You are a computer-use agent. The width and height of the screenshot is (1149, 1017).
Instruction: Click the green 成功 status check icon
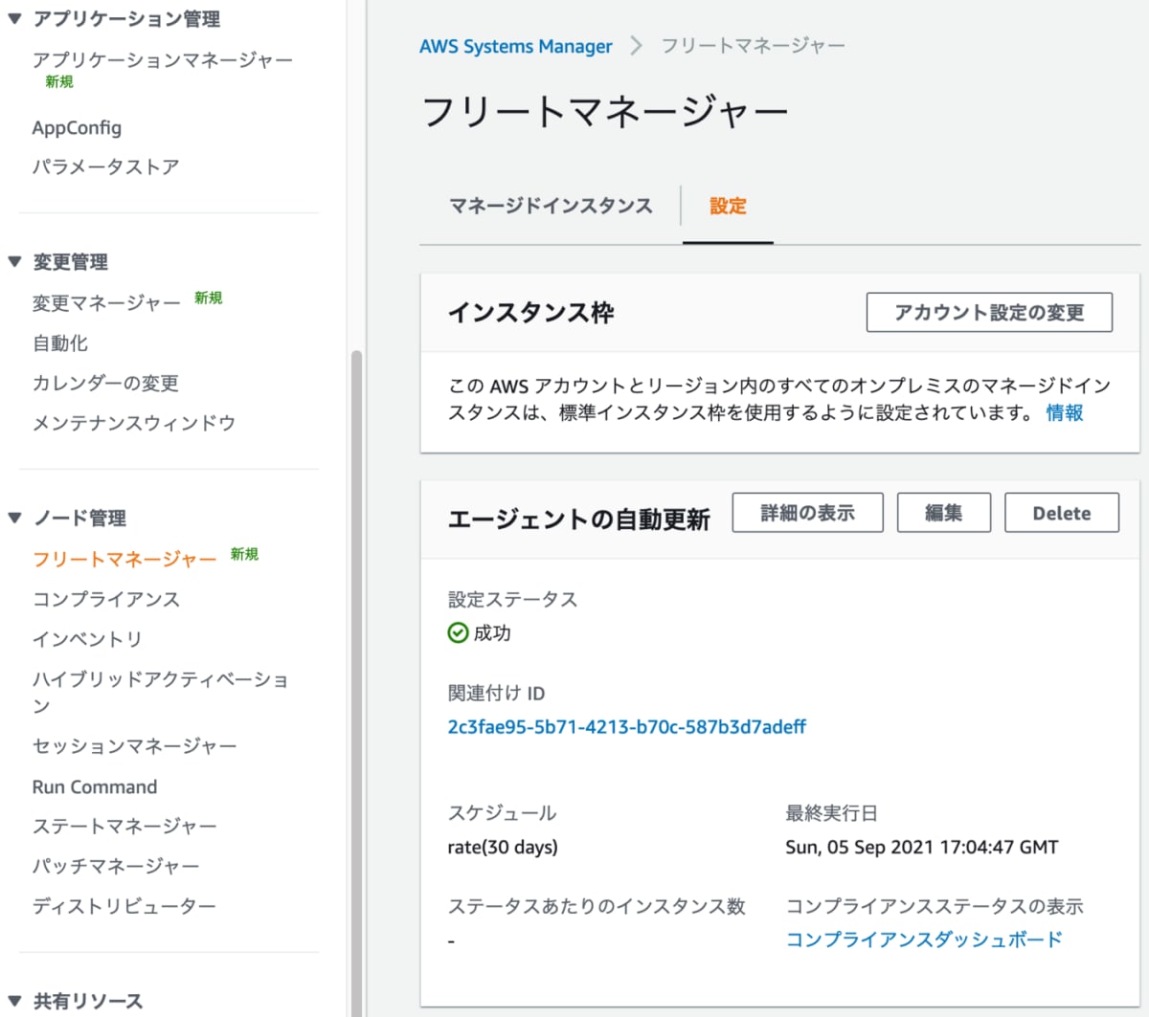[458, 632]
